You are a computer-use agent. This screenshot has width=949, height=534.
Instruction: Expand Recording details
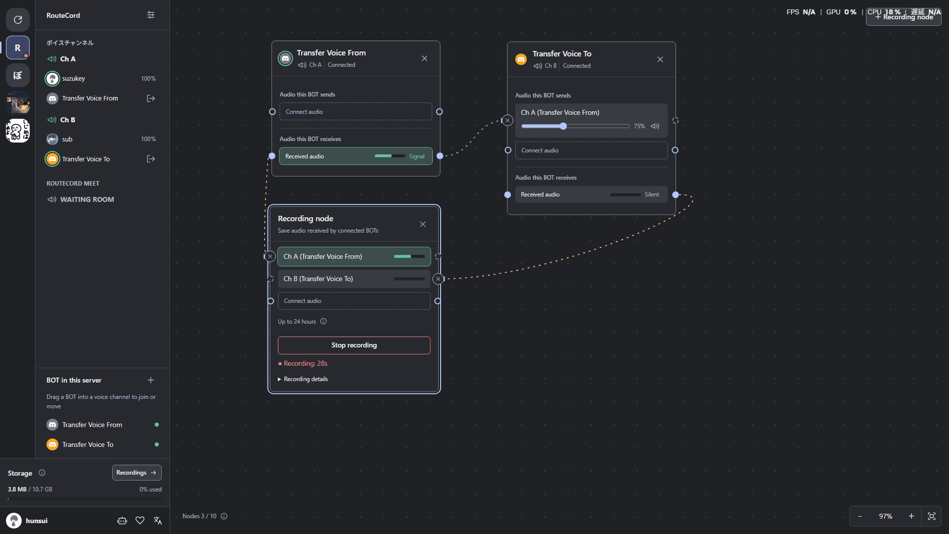tap(303, 379)
